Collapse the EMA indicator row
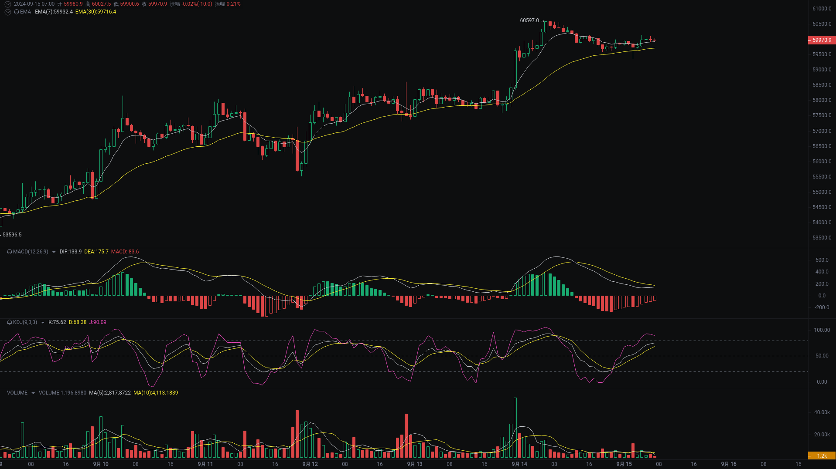This screenshot has height=469, width=836. tap(7, 12)
